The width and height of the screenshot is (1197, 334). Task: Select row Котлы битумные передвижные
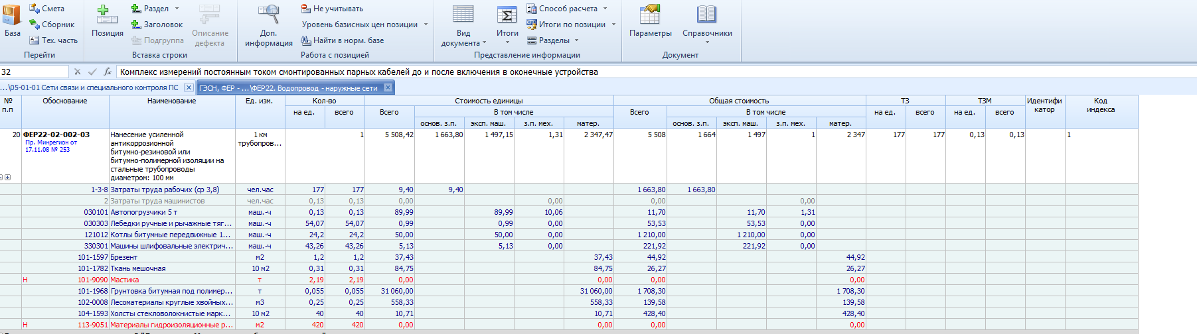[x=569, y=235]
